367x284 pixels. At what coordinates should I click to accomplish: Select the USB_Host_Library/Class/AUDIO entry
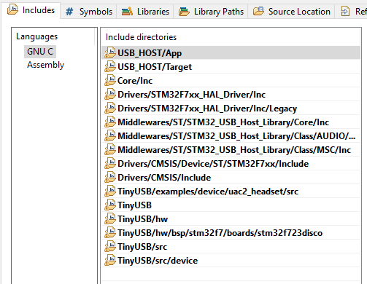tap(231, 136)
